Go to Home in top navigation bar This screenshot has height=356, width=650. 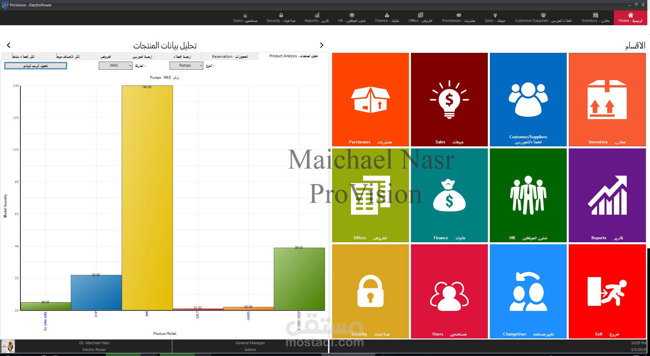(630, 17)
